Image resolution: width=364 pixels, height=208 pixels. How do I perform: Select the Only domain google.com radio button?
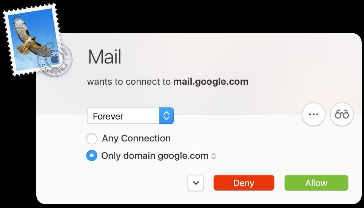tap(92, 155)
